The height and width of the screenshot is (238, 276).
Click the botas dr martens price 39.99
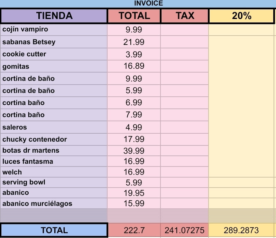click(134, 151)
